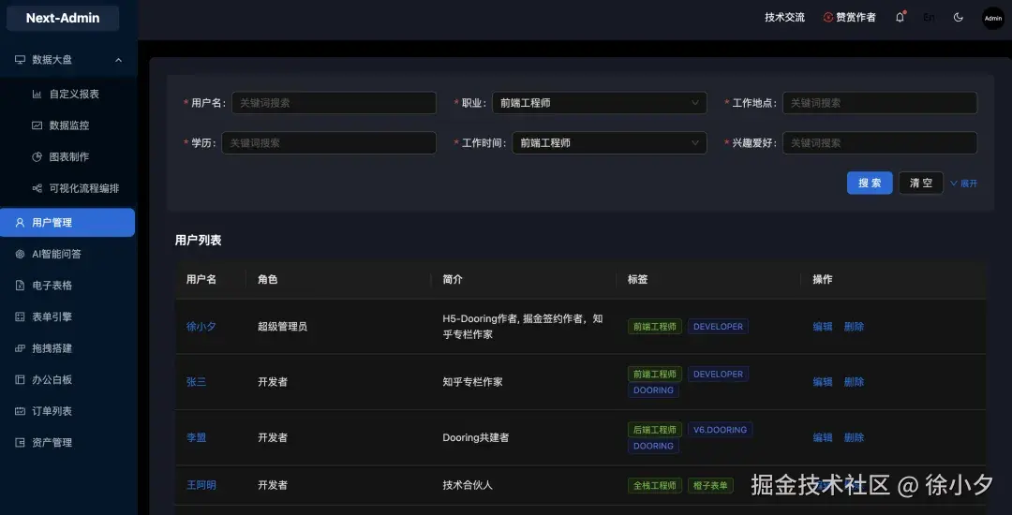
Task: Click 编辑 in 张三 row
Action: tap(823, 382)
